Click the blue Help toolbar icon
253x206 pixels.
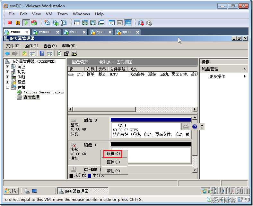(x=42, y=53)
